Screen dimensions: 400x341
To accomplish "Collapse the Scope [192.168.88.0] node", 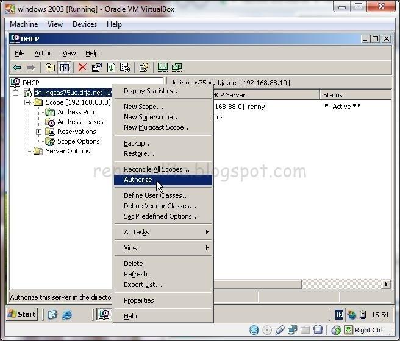I will click(27, 103).
